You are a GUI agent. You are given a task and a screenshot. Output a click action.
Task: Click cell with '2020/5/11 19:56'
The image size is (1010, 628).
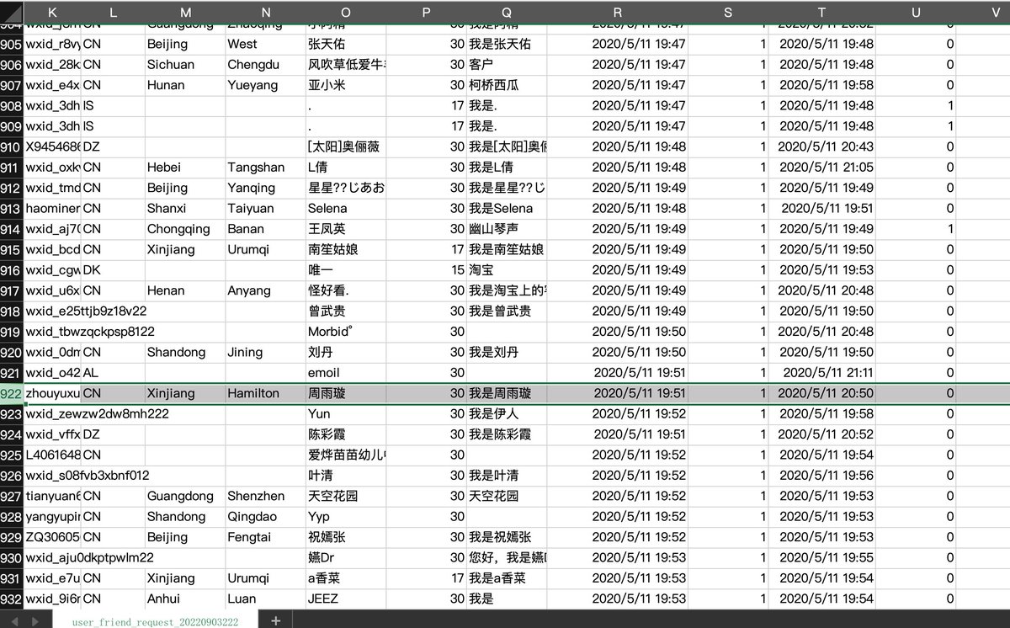click(x=821, y=476)
